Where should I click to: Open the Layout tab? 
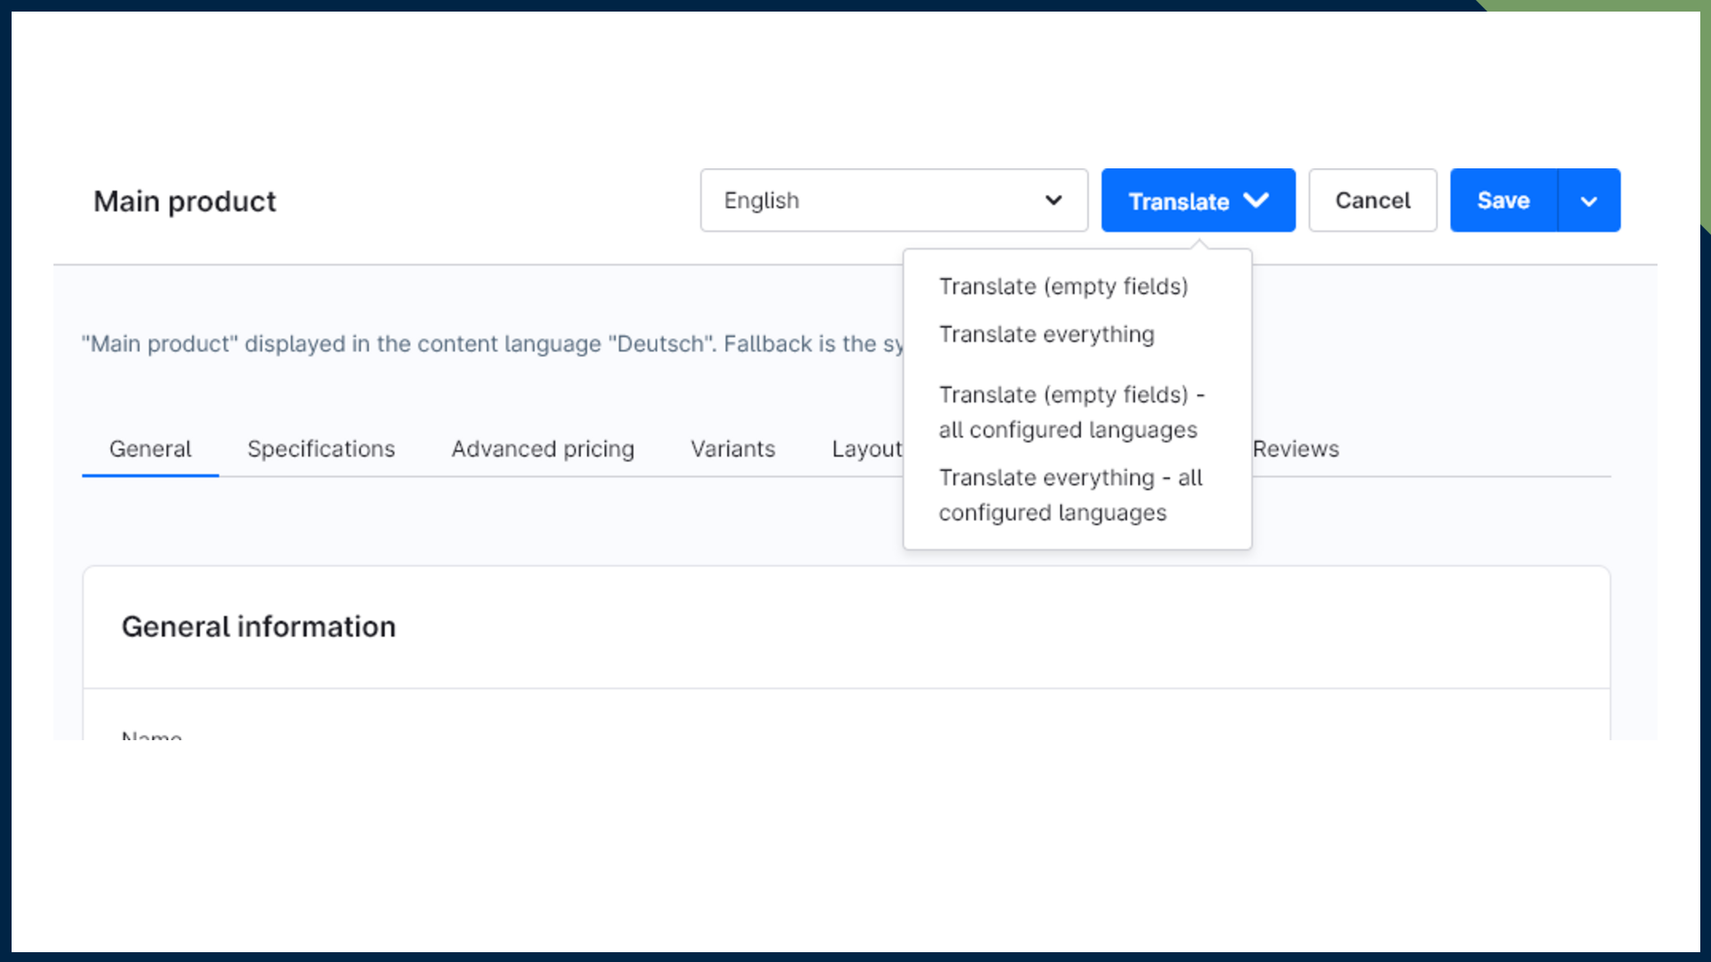[x=867, y=449]
